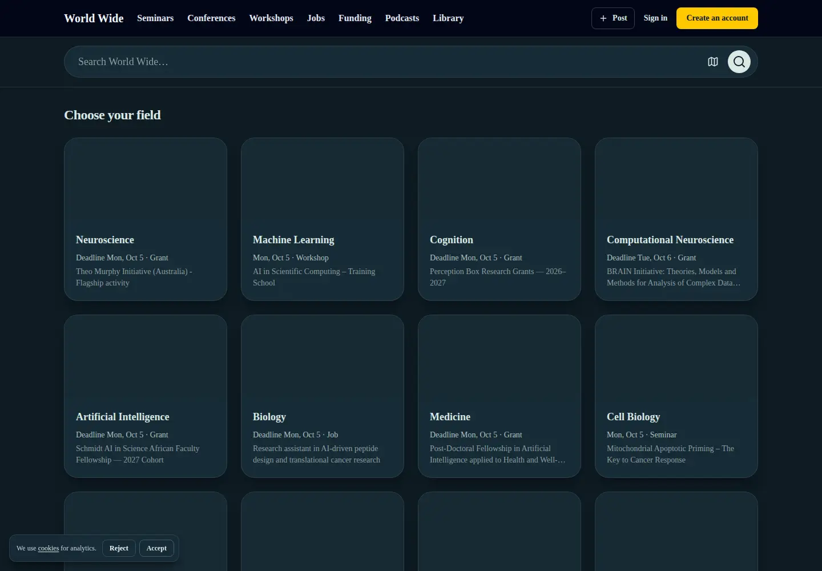Click the magnifier search button

tap(739, 62)
